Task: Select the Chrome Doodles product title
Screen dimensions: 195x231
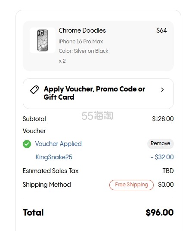Action: (82, 30)
